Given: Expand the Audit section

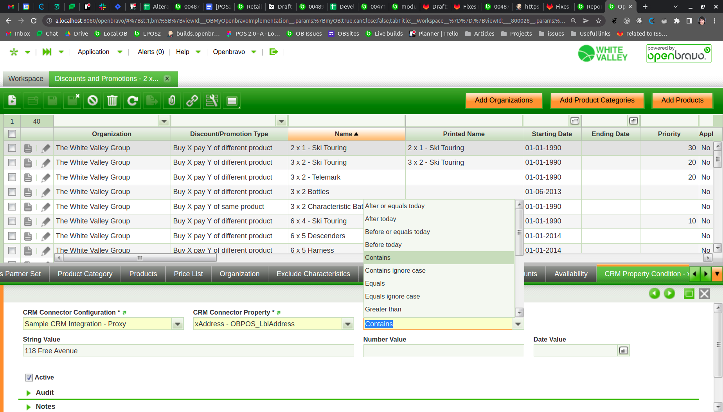Looking at the screenshot, I should (29, 392).
